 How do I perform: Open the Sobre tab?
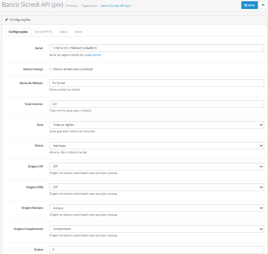78,32
